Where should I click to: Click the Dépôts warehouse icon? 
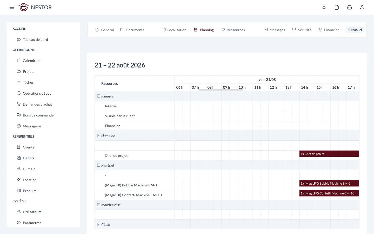click(19, 158)
